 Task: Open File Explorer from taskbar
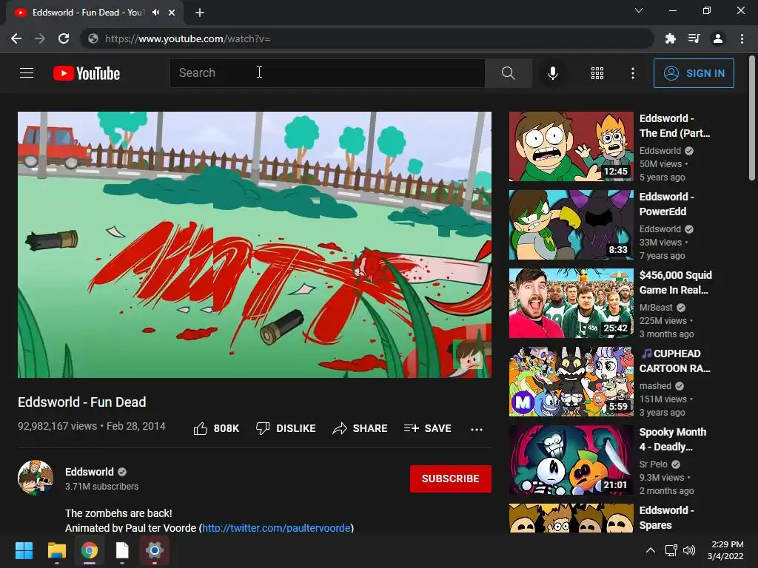coord(56,550)
